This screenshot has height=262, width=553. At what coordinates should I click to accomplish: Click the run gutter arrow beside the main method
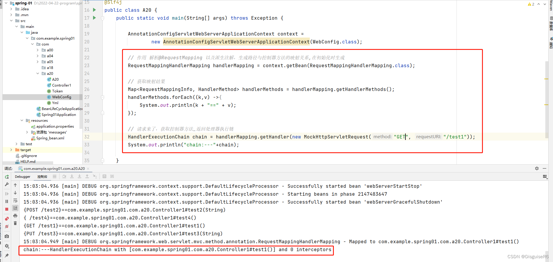click(x=94, y=18)
